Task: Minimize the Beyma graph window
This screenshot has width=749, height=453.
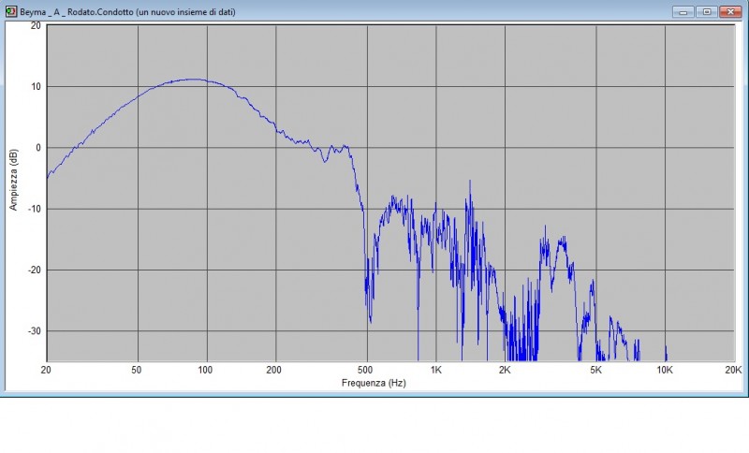Action: (x=683, y=11)
